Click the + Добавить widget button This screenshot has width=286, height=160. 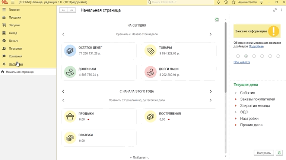[x=139, y=157]
